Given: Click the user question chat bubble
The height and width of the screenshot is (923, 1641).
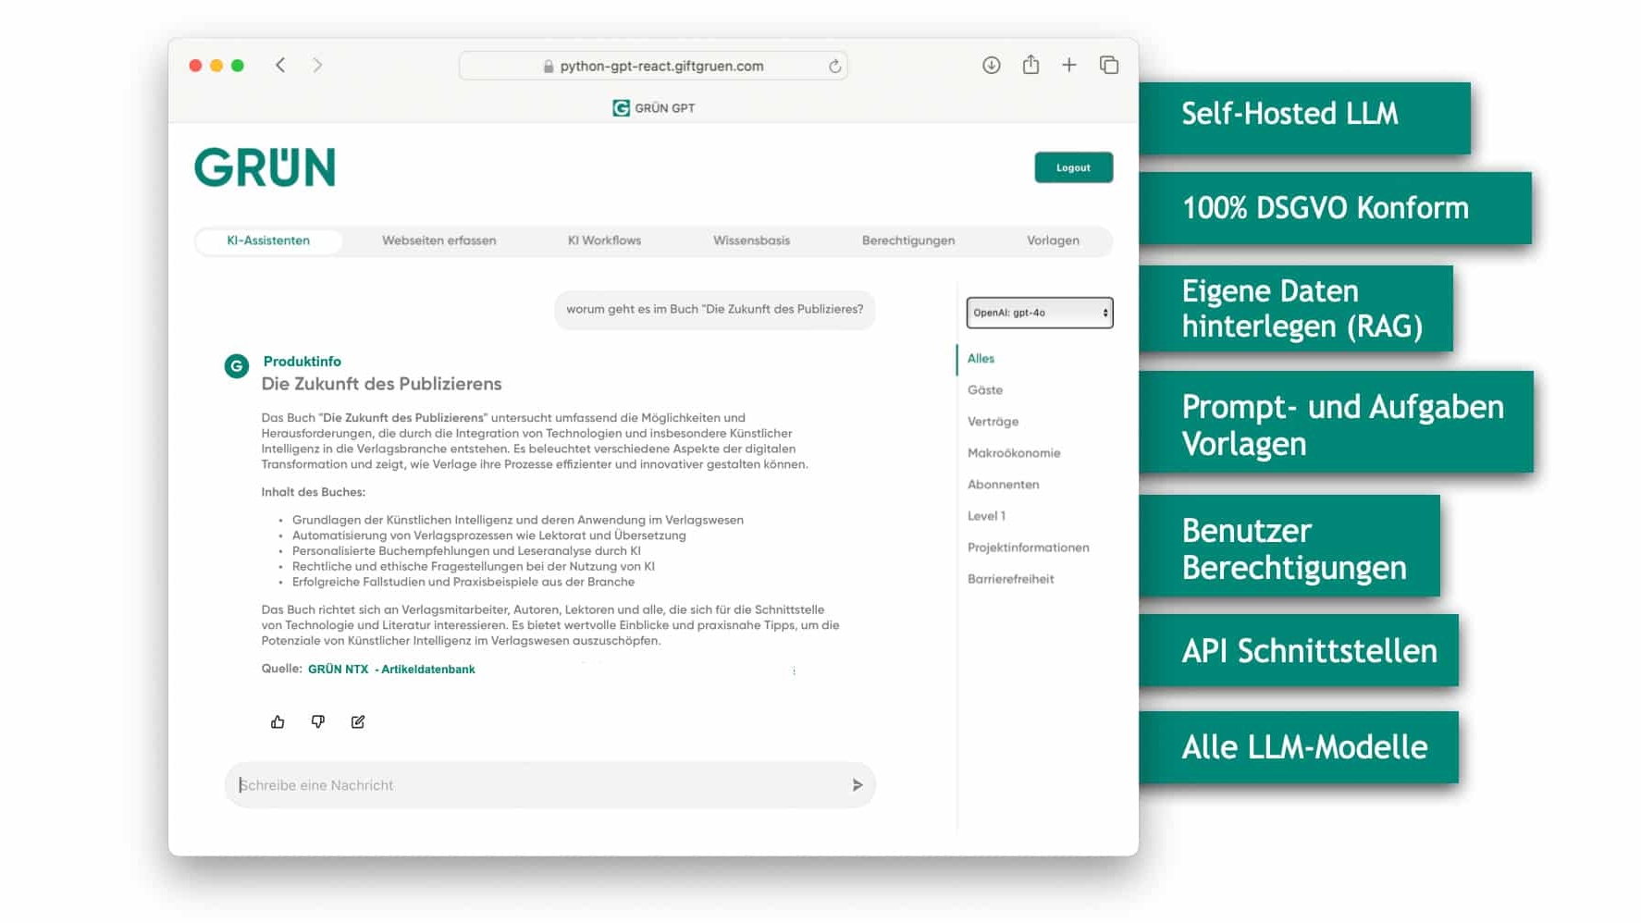Looking at the screenshot, I should coord(714,310).
